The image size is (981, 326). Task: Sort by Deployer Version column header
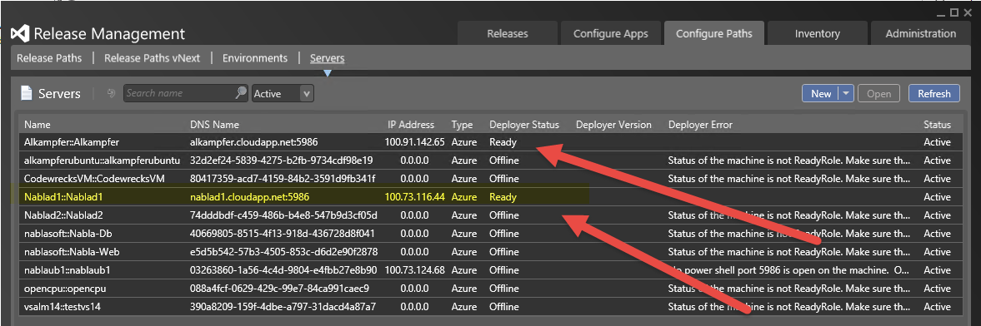(x=613, y=125)
